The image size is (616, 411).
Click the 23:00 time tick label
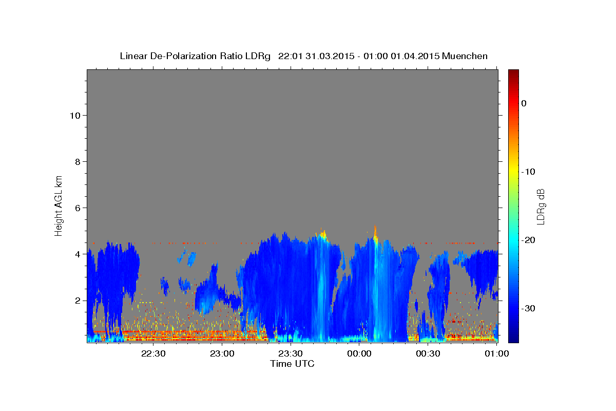tap(222, 353)
